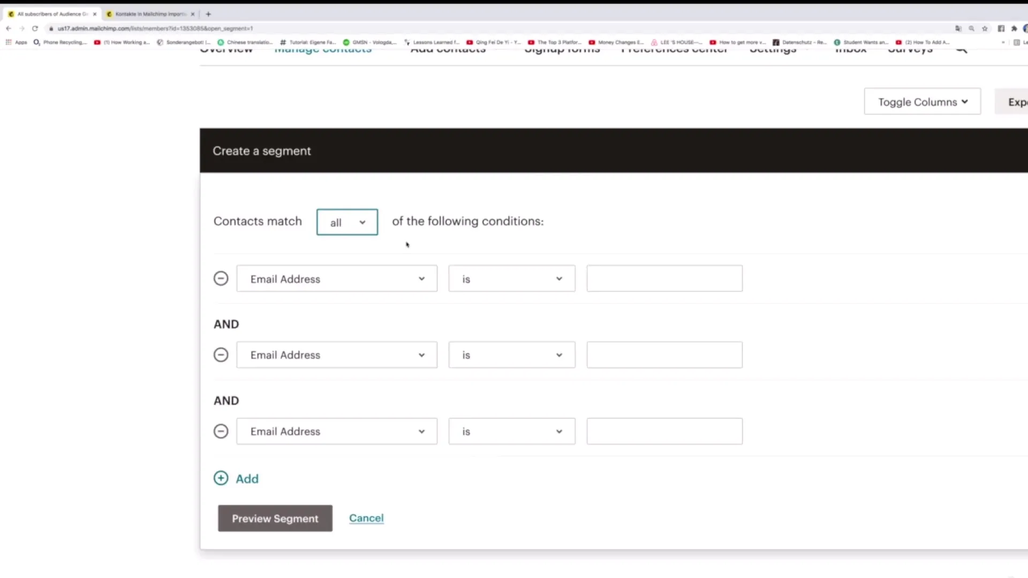Switch to the All subscribers of Audience tab
1028x578 pixels.
52,14
